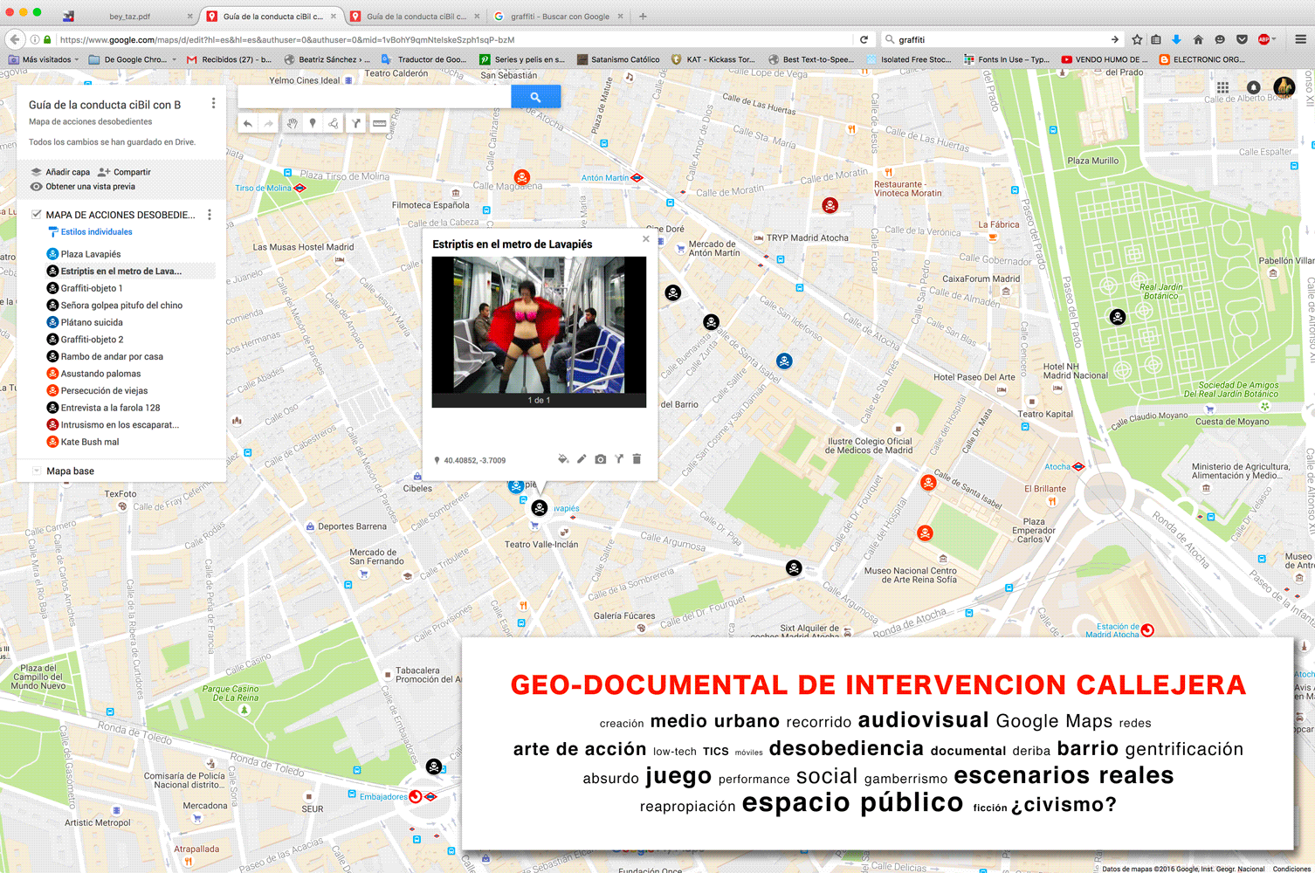Click the Compartir button

point(125,172)
